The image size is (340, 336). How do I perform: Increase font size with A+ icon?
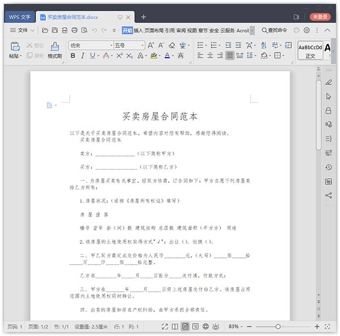point(151,45)
